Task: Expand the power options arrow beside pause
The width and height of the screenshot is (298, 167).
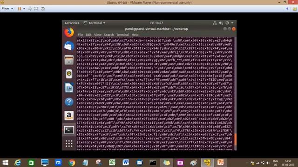Action: click(24, 9)
